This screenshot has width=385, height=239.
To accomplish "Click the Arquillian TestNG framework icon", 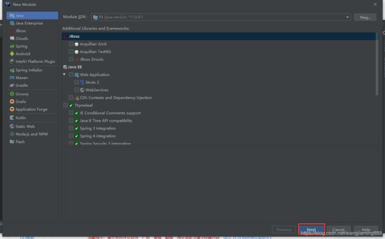I will click(76, 52).
